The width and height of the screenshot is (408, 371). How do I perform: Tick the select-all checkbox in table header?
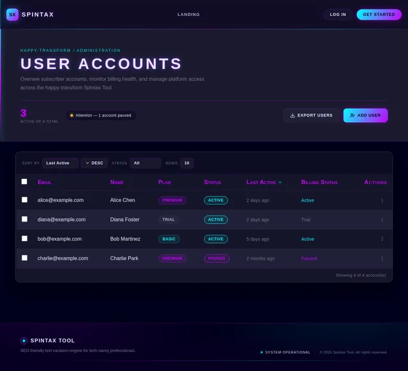pyautogui.click(x=24, y=181)
